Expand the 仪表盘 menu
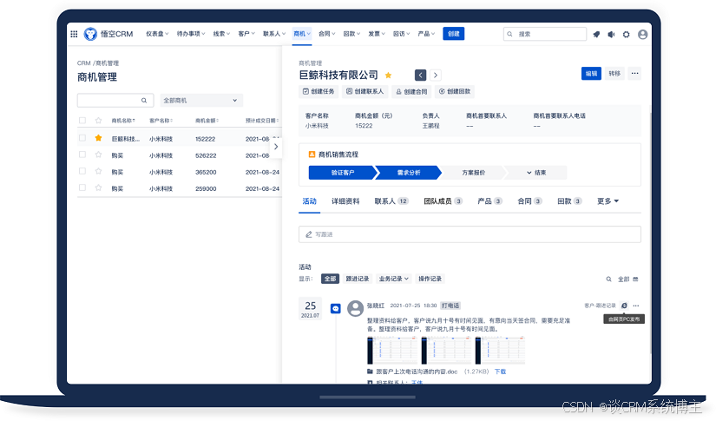The image size is (716, 421). pyautogui.click(x=157, y=34)
